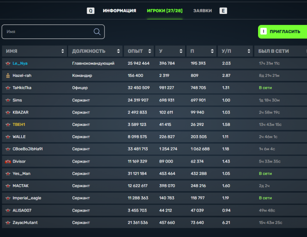Select player name CBoeBoJIbHa9I
Screen dimensions: 307x237
click(x=28, y=149)
